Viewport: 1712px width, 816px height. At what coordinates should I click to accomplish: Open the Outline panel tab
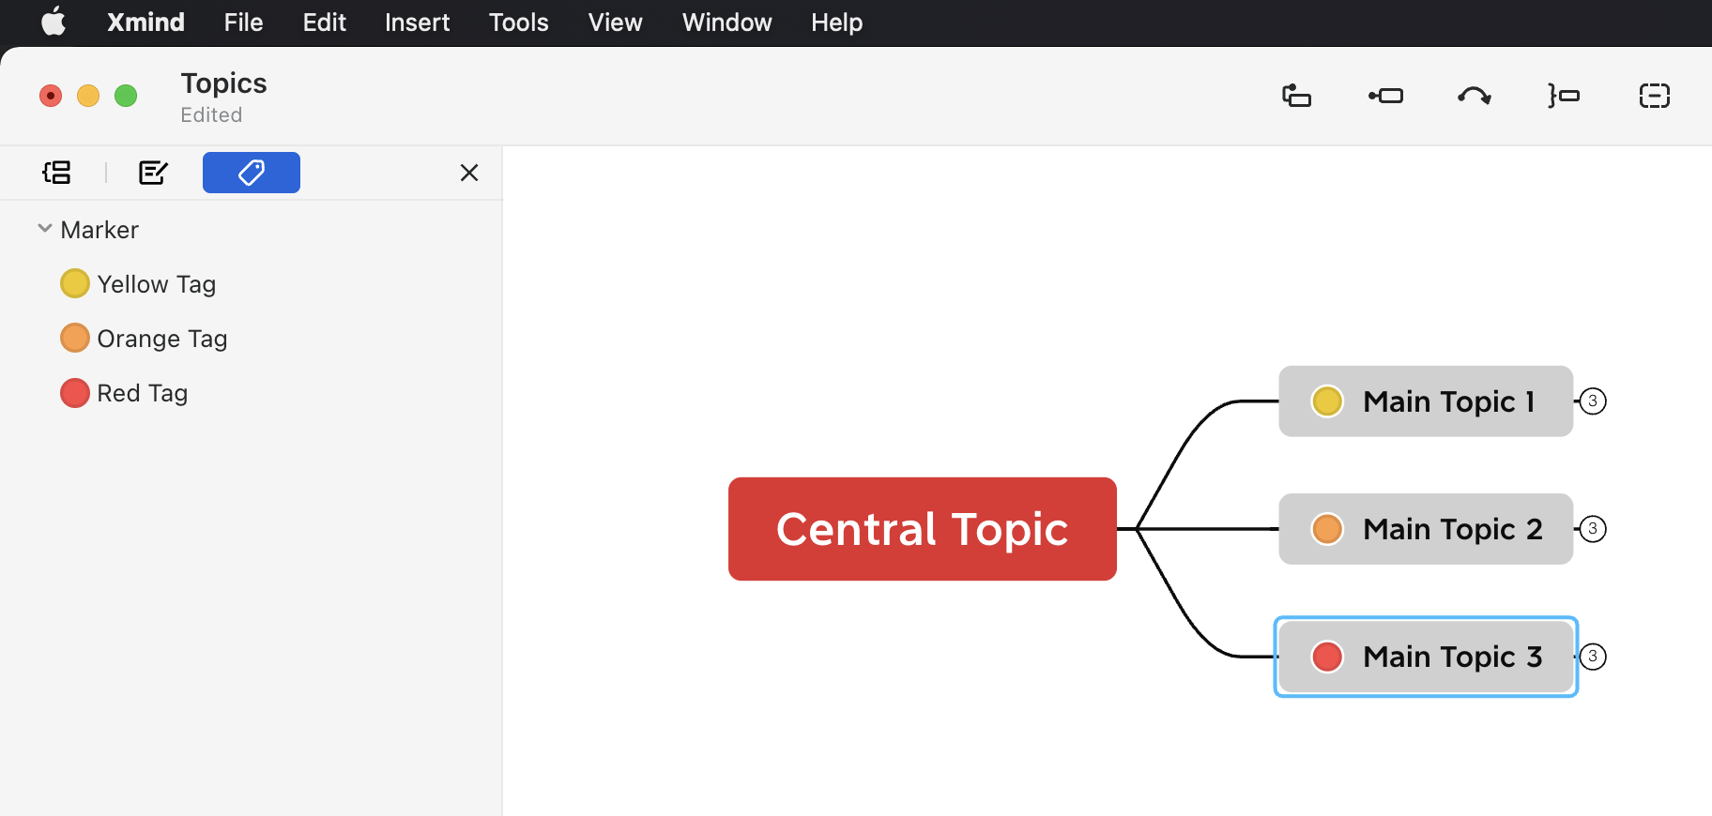56,173
